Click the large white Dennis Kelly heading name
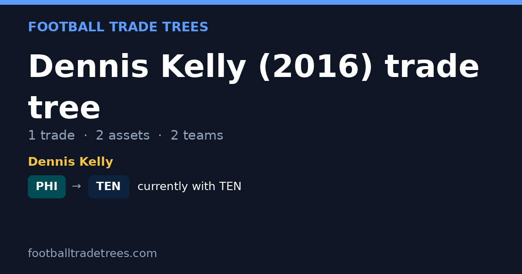Screen dimensions: 522x274 pos(137,67)
